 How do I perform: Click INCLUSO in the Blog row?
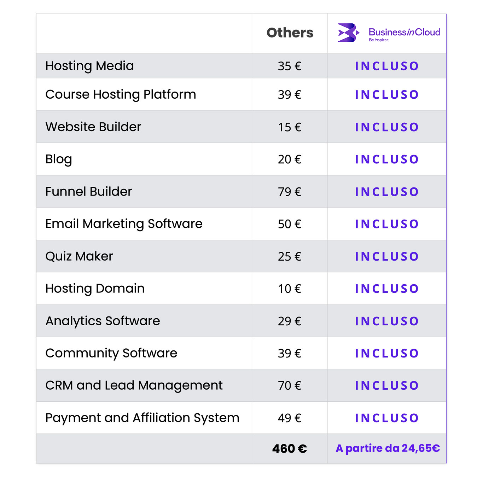(x=387, y=159)
